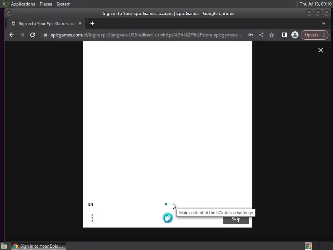The height and width of the screenshot is (250, 333).
Task: Click the teal progress dot indicator
Action: coord(166,204)
